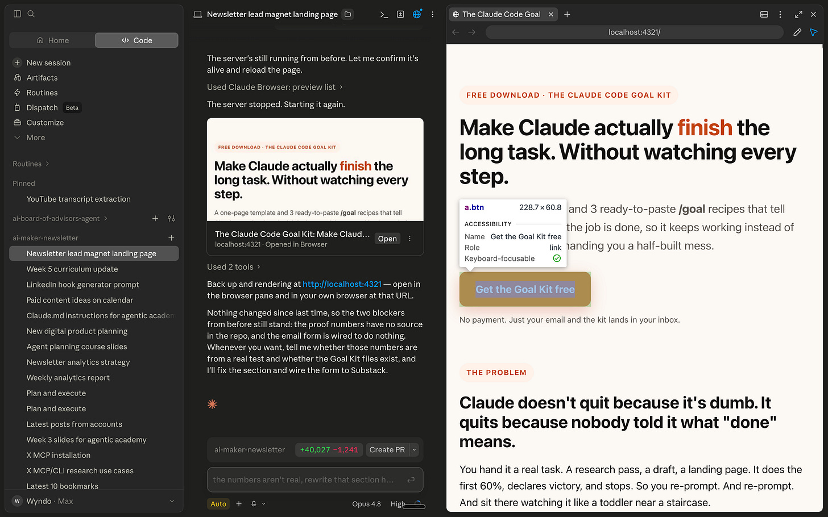Go forward in the preview browser
The height and width of the screenshot is (517, 828).
472,32
